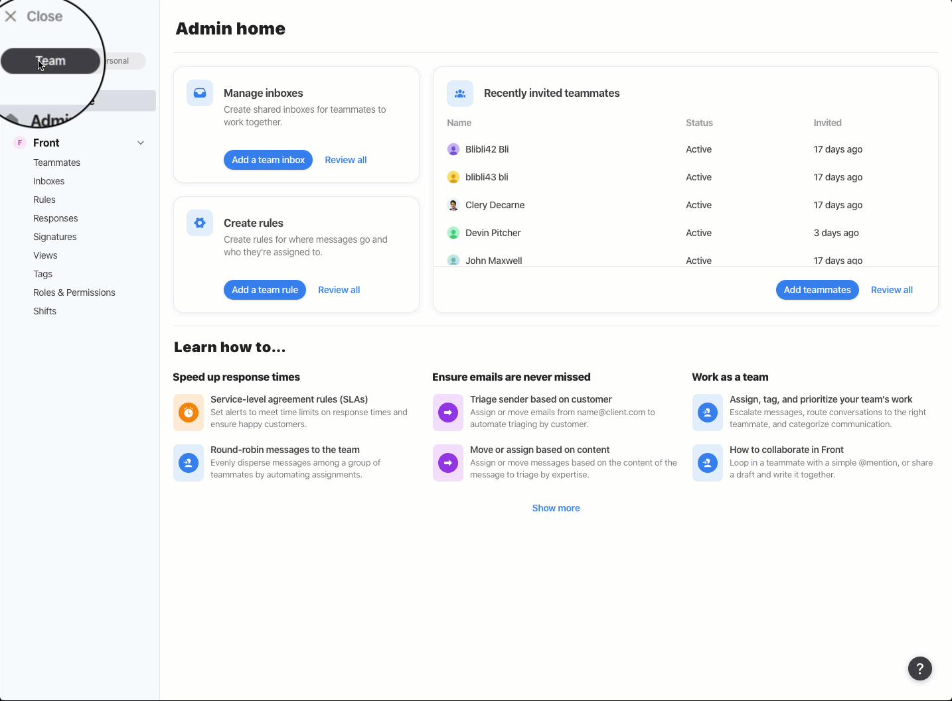Click '3 days ago' invited cell
952x701 pixels.
tap(836, 233)
